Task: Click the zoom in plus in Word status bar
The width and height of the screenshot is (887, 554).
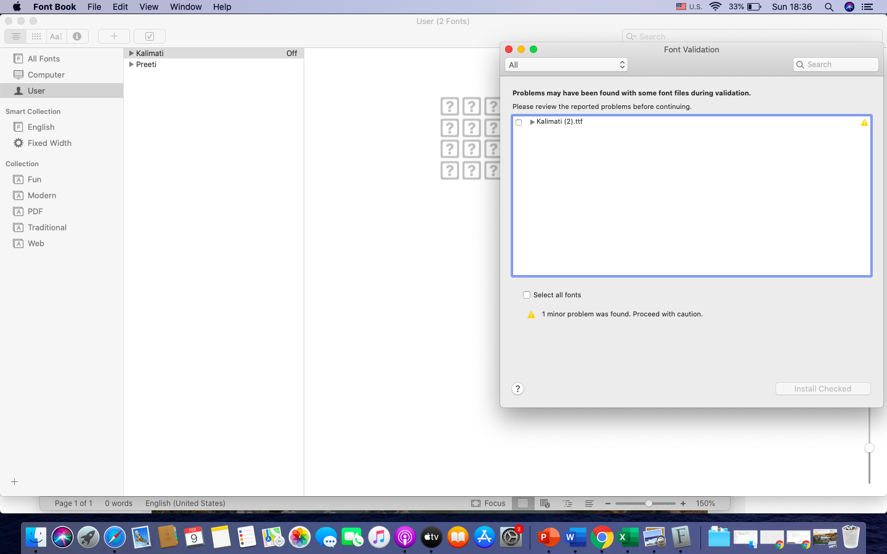Action: 683,504
